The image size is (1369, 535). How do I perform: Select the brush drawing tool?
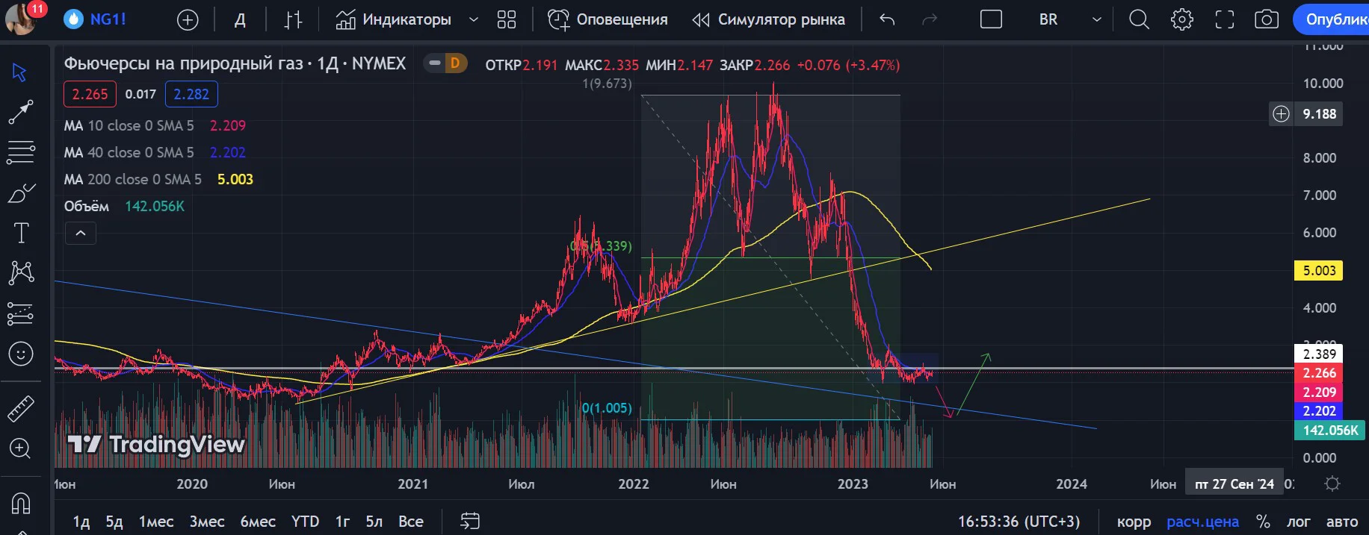coord(20,193)
